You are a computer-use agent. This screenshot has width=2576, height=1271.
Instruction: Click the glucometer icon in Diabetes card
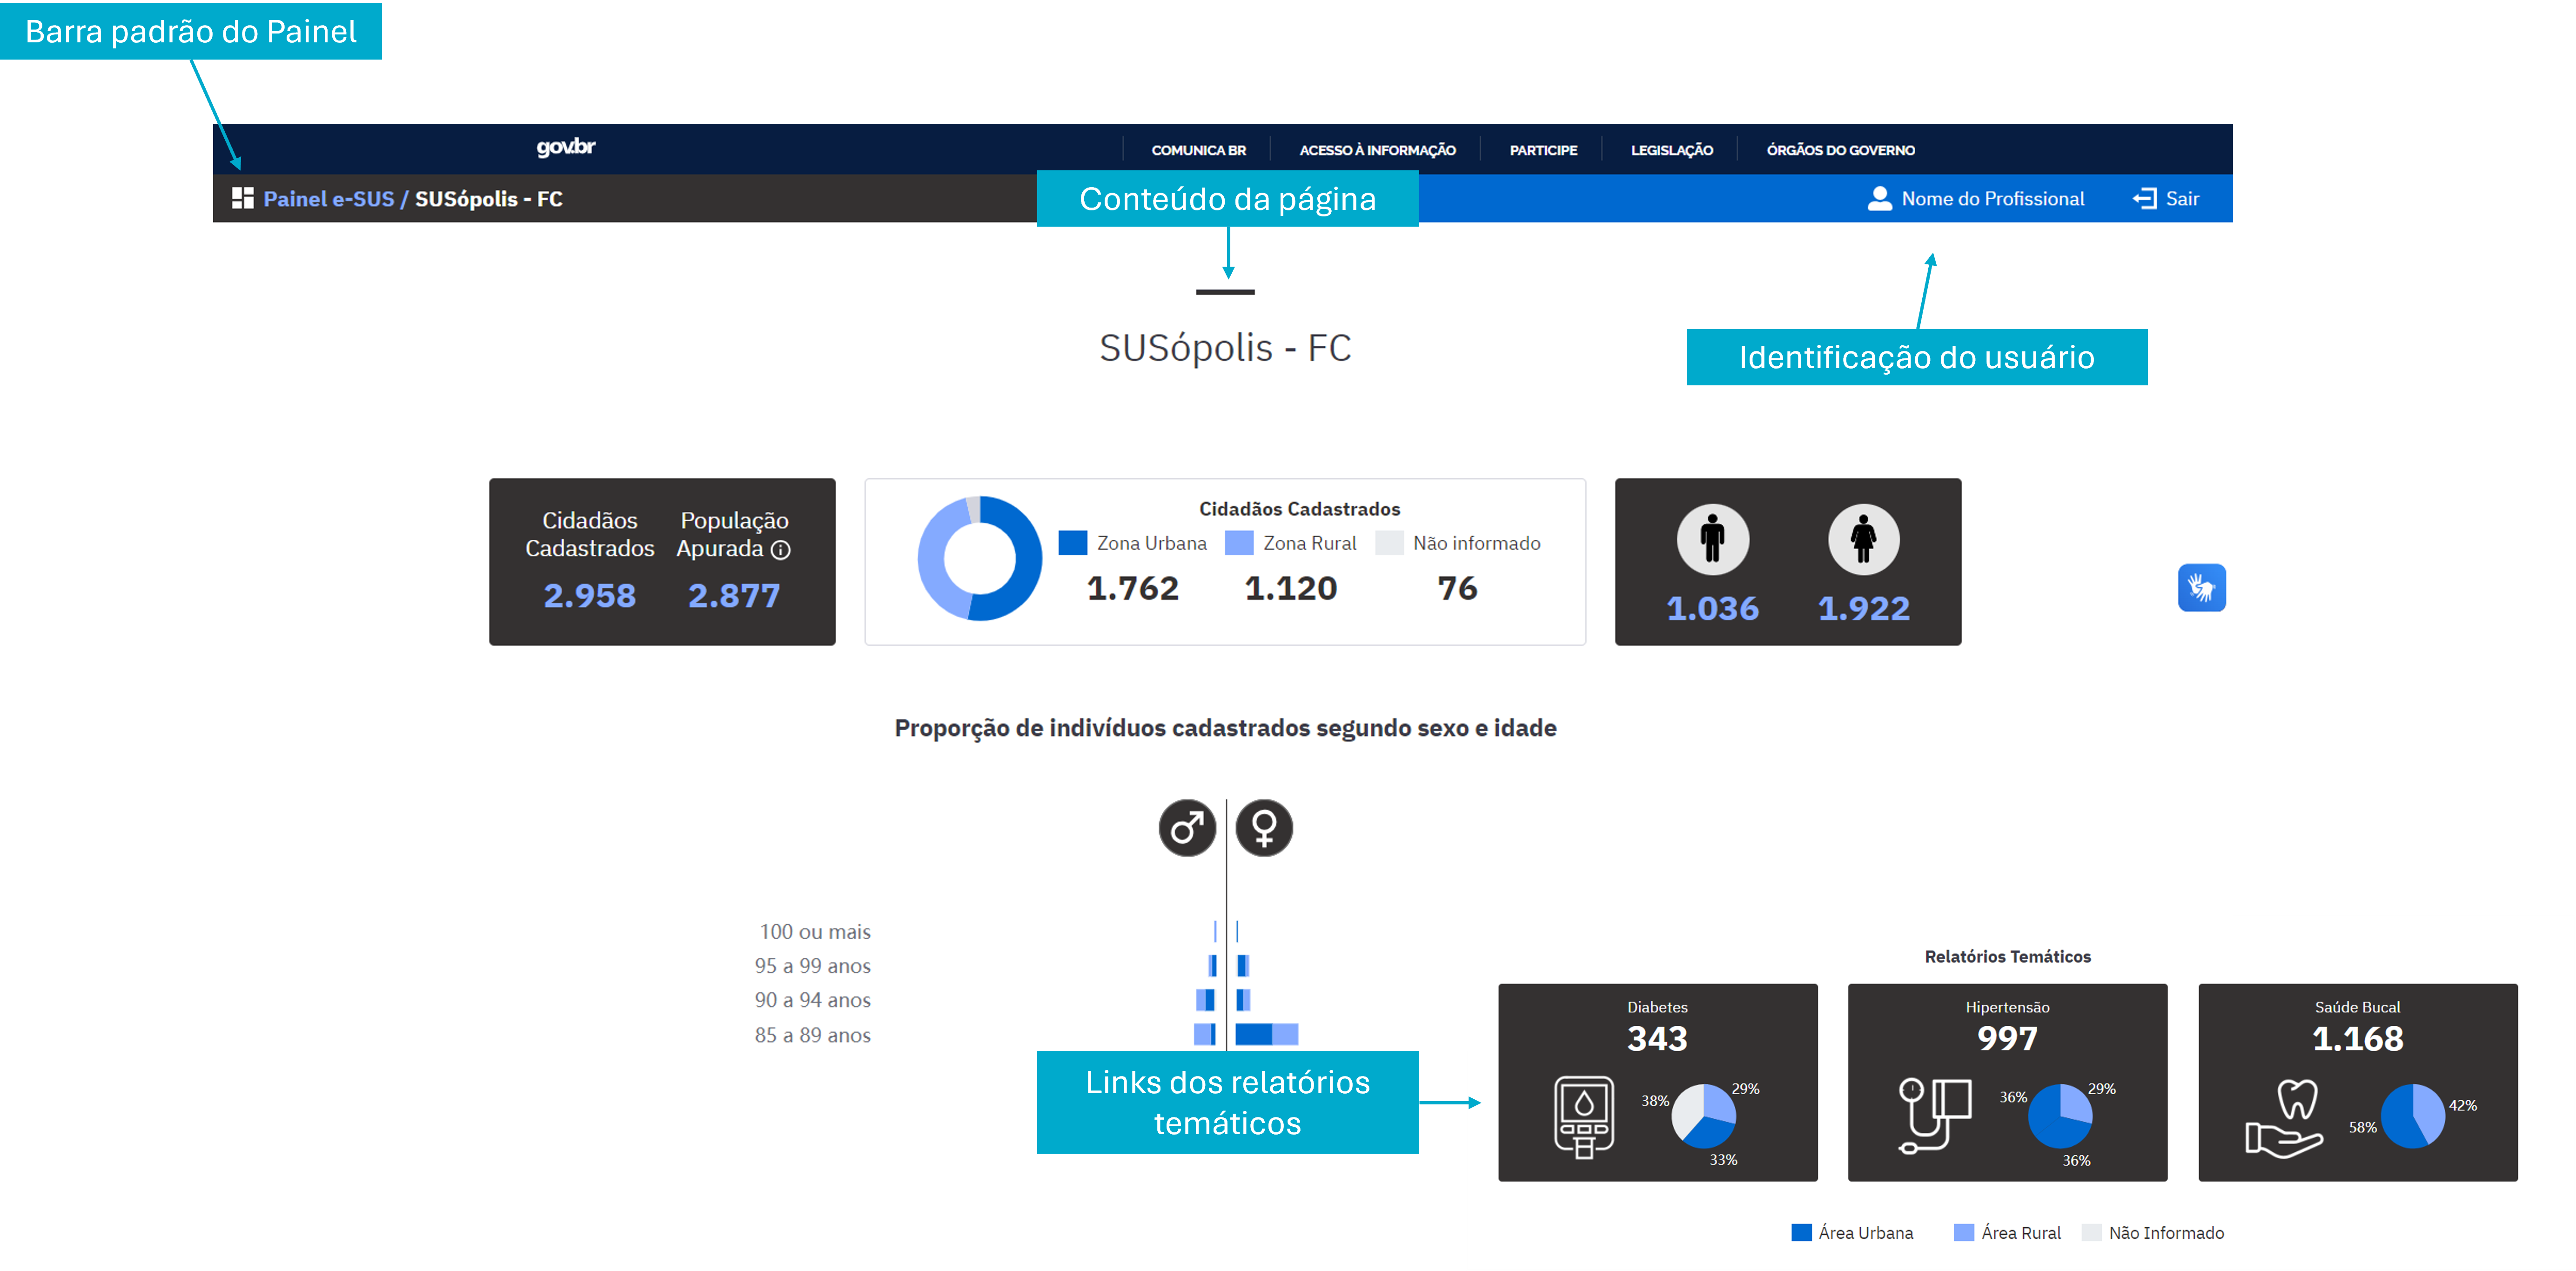click(x=1584, y=1117)
